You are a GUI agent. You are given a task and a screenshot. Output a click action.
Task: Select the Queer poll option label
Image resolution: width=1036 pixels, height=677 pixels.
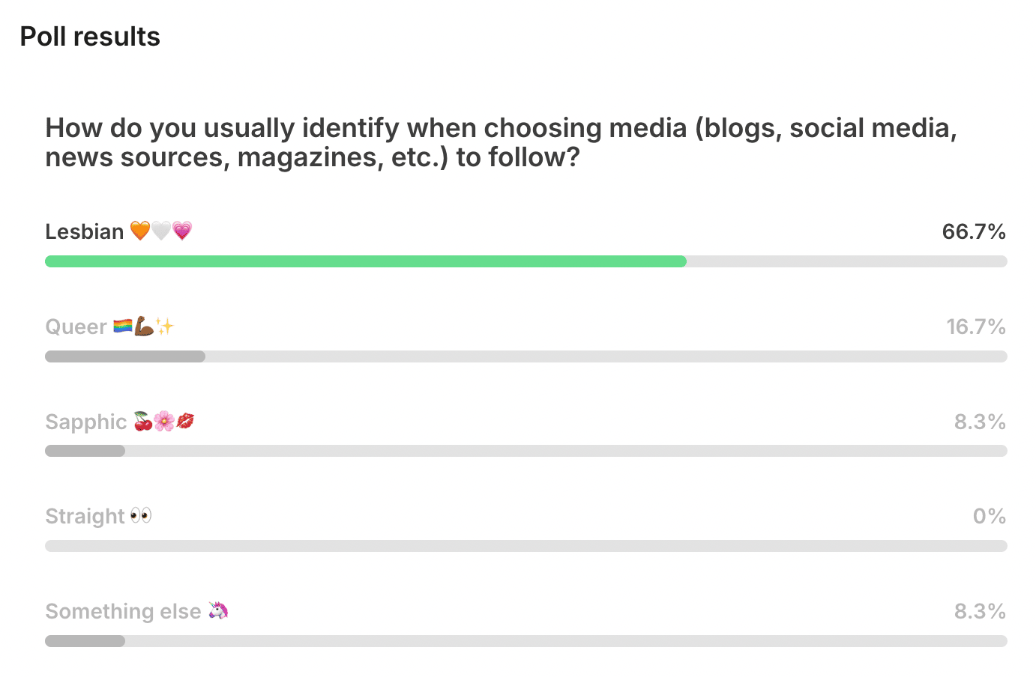click(x=76, y=327)
